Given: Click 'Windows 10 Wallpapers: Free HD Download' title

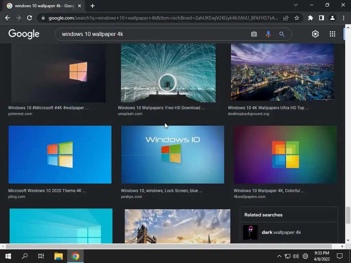Looking at the screenshot, I should pyautogui.click(x=161, y=108).
